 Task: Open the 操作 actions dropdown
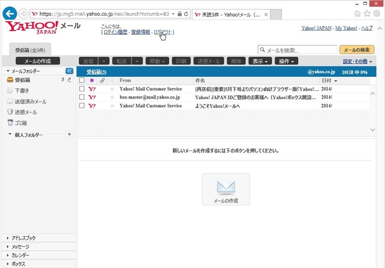pos(286,61)
